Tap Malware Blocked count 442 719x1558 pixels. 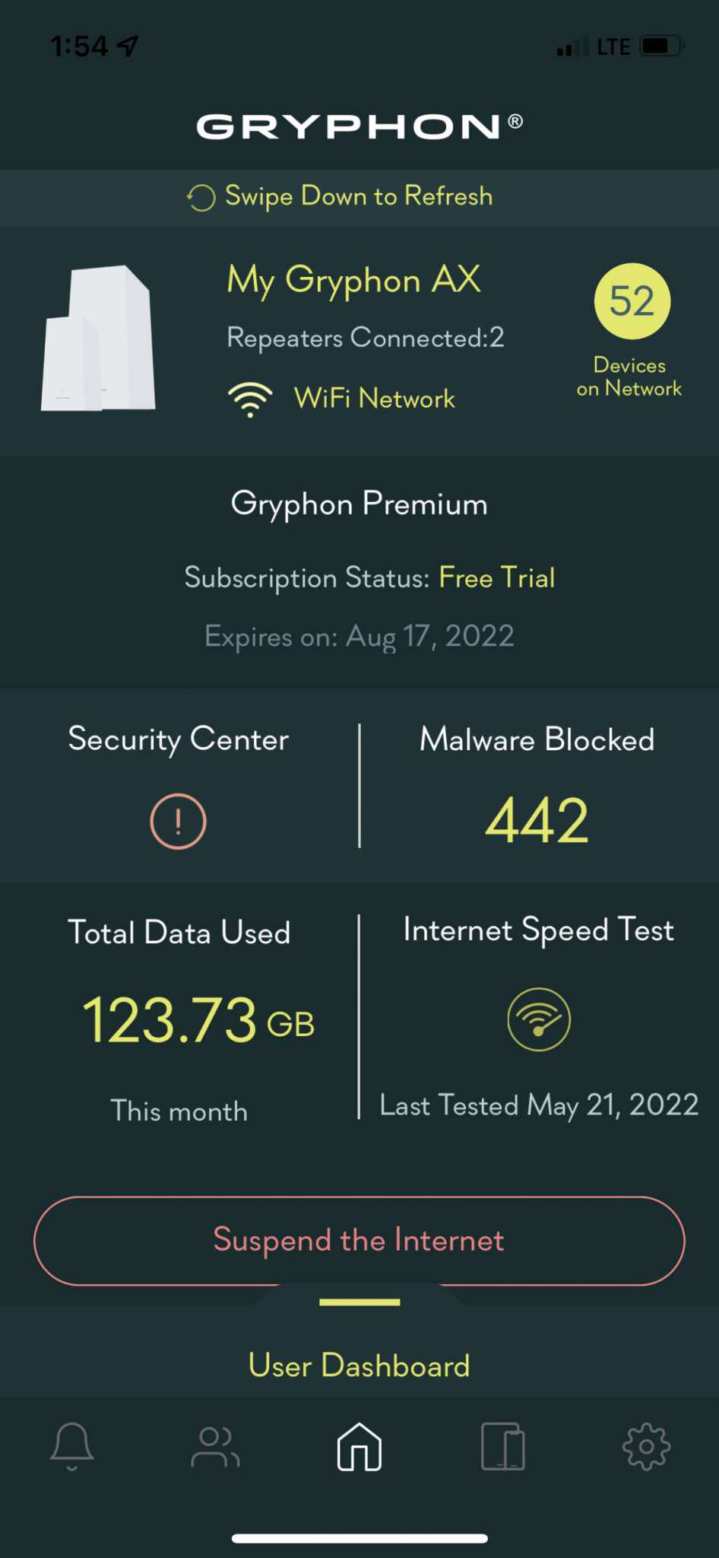pyautogui.click(x=537, y=820)
